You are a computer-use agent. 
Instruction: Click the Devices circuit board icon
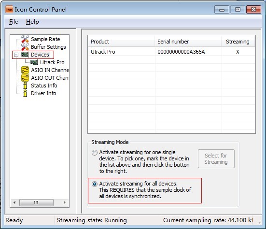point(25,55)
